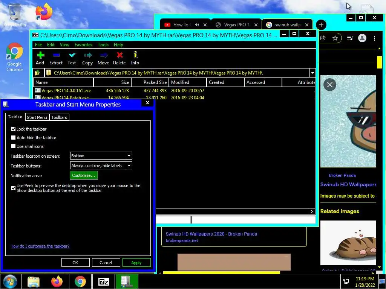
Task: Bookmark this page with Chrome star icon
Action: (x=335, y=38)
